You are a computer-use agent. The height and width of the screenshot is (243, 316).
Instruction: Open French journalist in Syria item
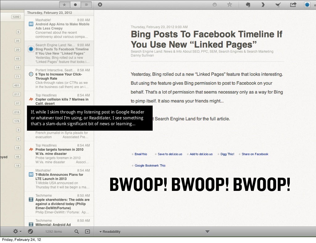click(59, 135)
